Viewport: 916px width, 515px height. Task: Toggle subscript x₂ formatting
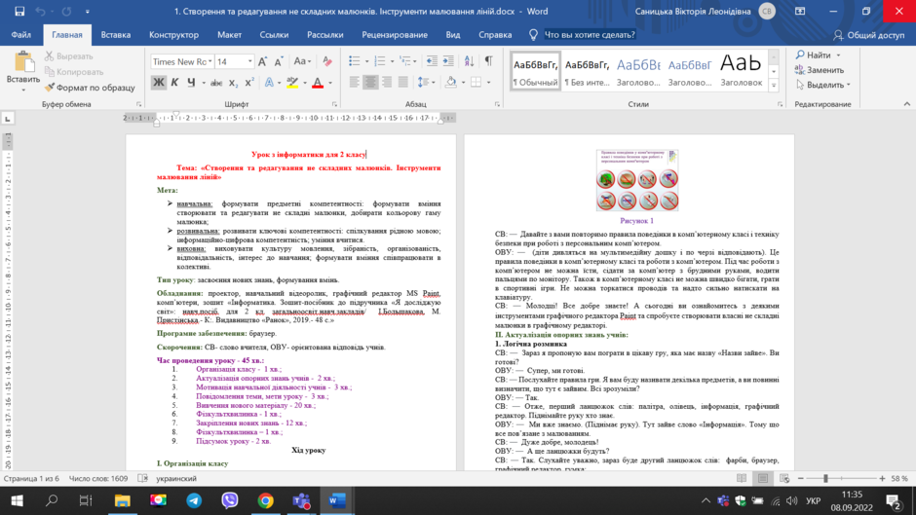[233, 83]
